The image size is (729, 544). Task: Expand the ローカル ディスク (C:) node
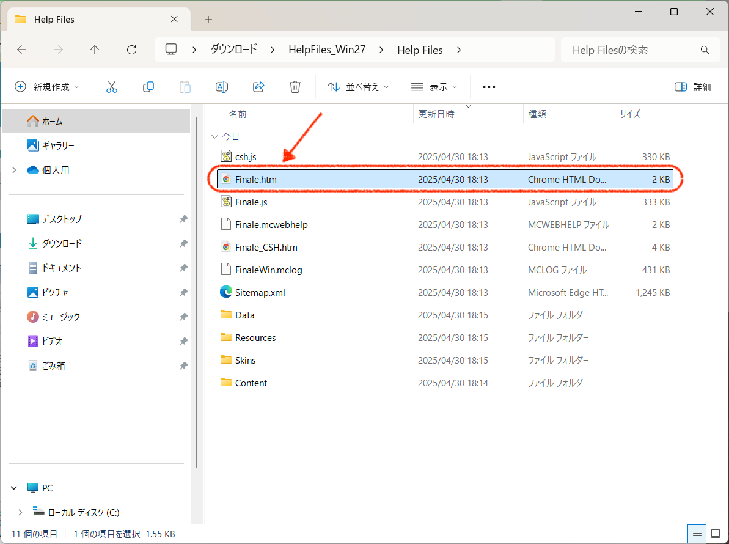point(20,512)
